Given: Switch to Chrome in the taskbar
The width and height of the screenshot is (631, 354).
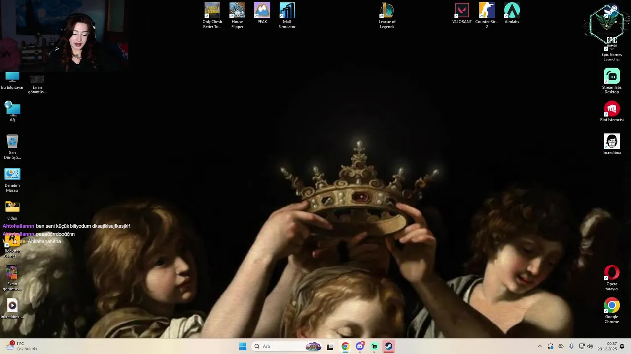Looking at the screenshot, I should coord(345,346).
